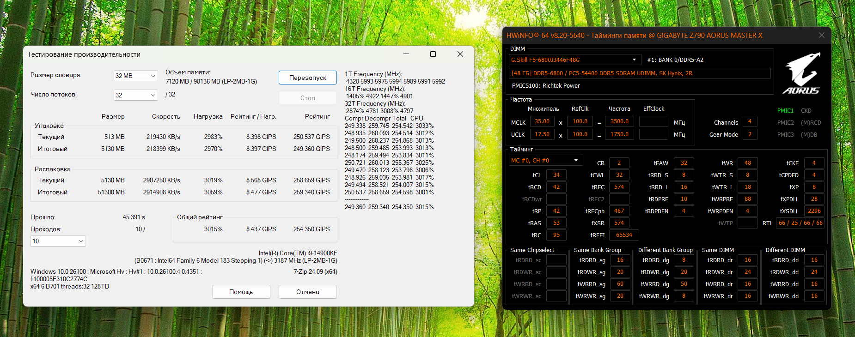Click the AORUS eagle logo
Image resolution: width=855 pixels, height=337 pixels.
[801, 73]
